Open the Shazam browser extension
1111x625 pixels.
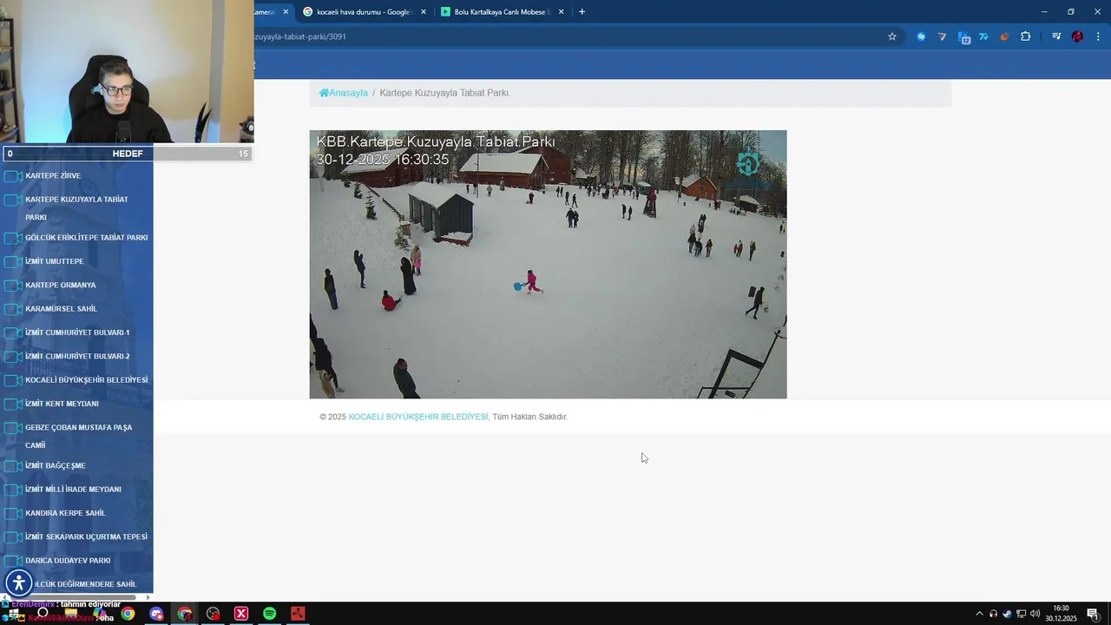(x=921, y=36)
